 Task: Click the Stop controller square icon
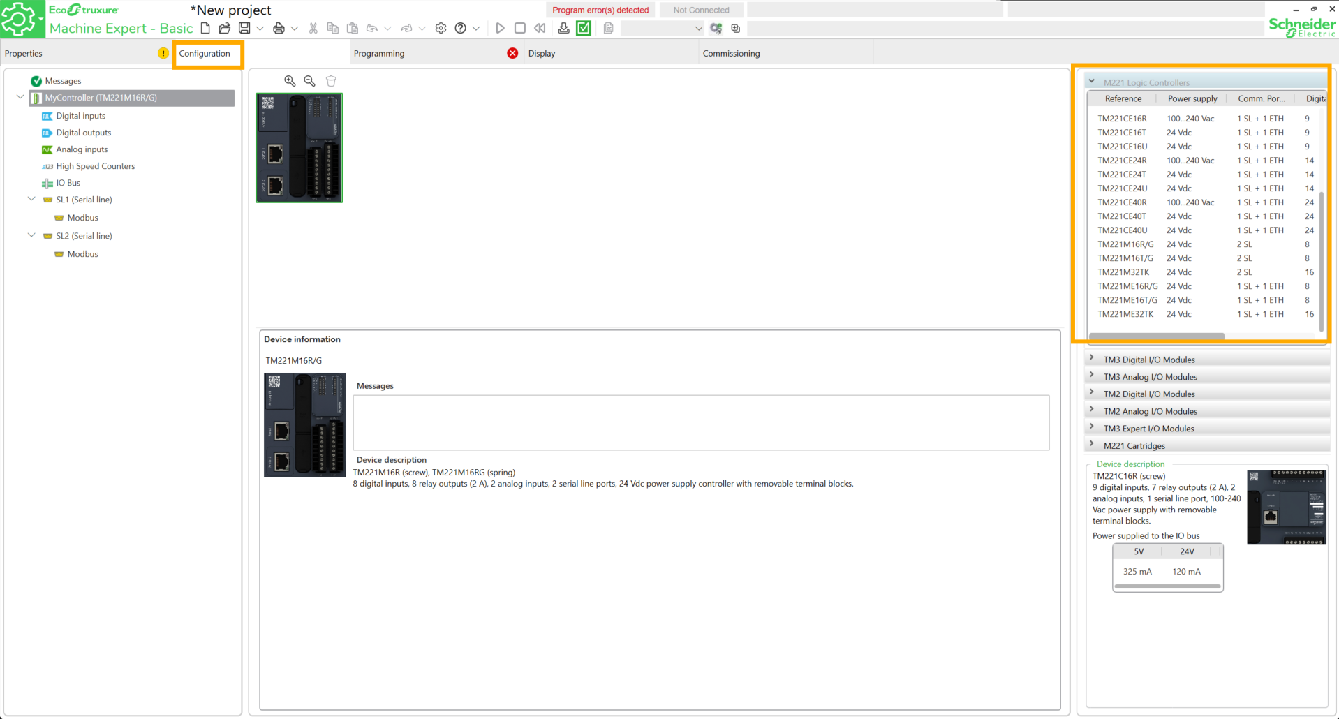pyautogui.click(x=519, y=28)
